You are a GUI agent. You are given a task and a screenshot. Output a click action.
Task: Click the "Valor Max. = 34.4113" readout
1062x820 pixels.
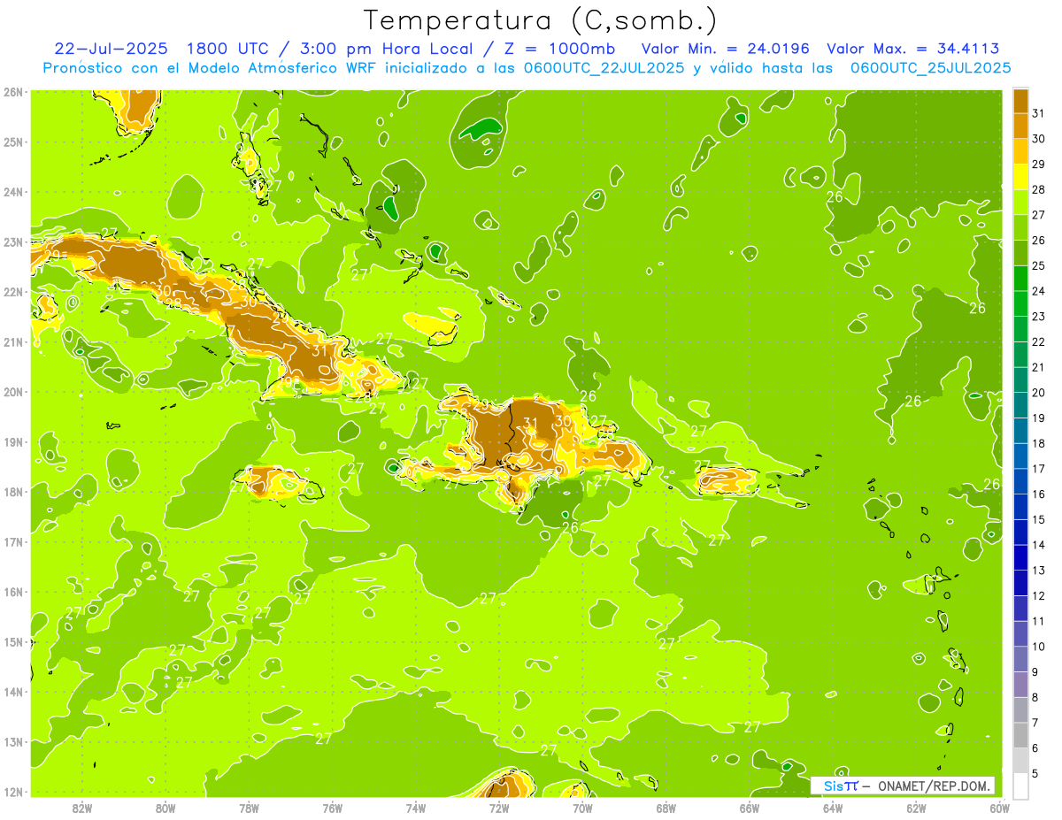913,49
